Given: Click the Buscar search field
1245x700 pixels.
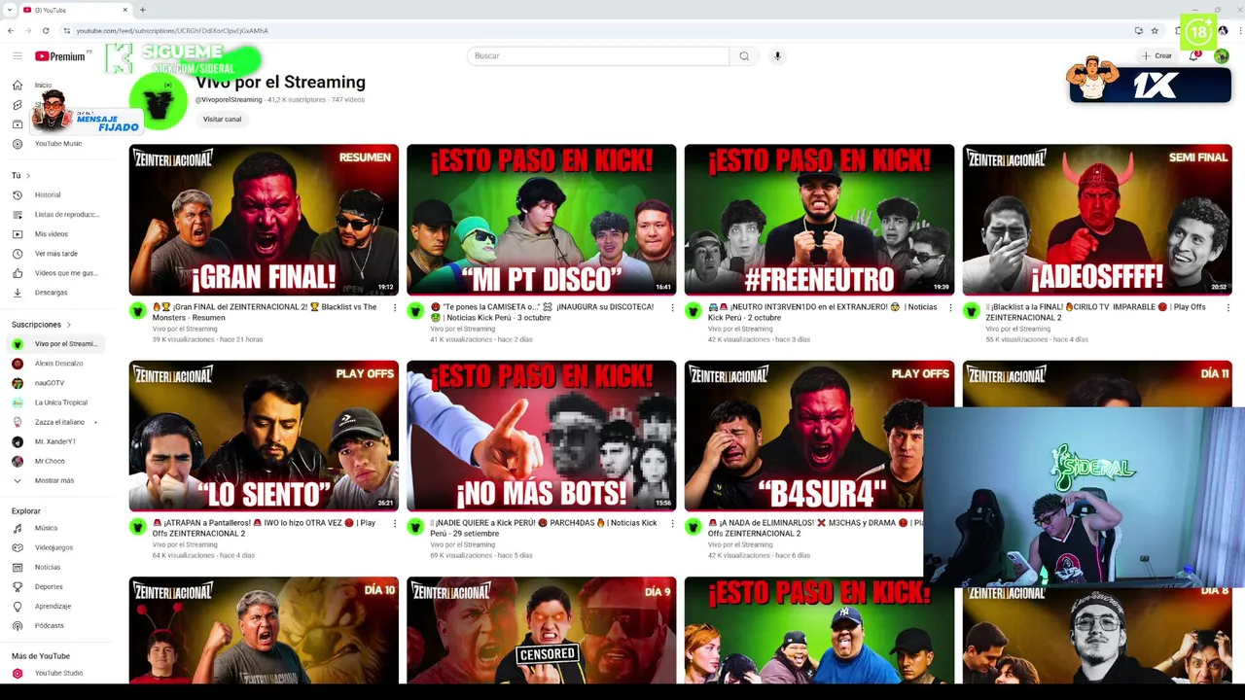Looking at the screenshot, I should (x=598, y=56).
